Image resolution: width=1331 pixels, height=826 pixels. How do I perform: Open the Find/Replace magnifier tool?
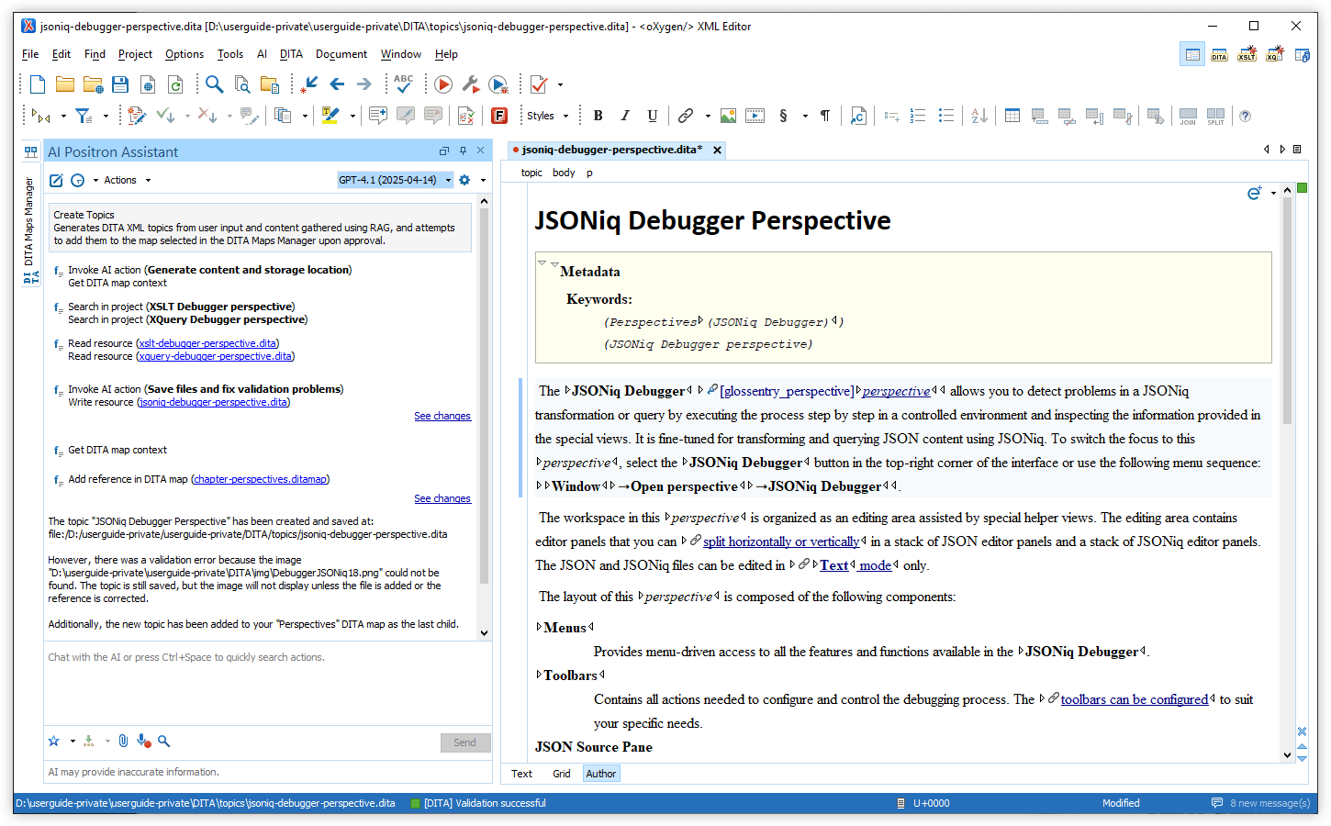click(x=214, y=84)
